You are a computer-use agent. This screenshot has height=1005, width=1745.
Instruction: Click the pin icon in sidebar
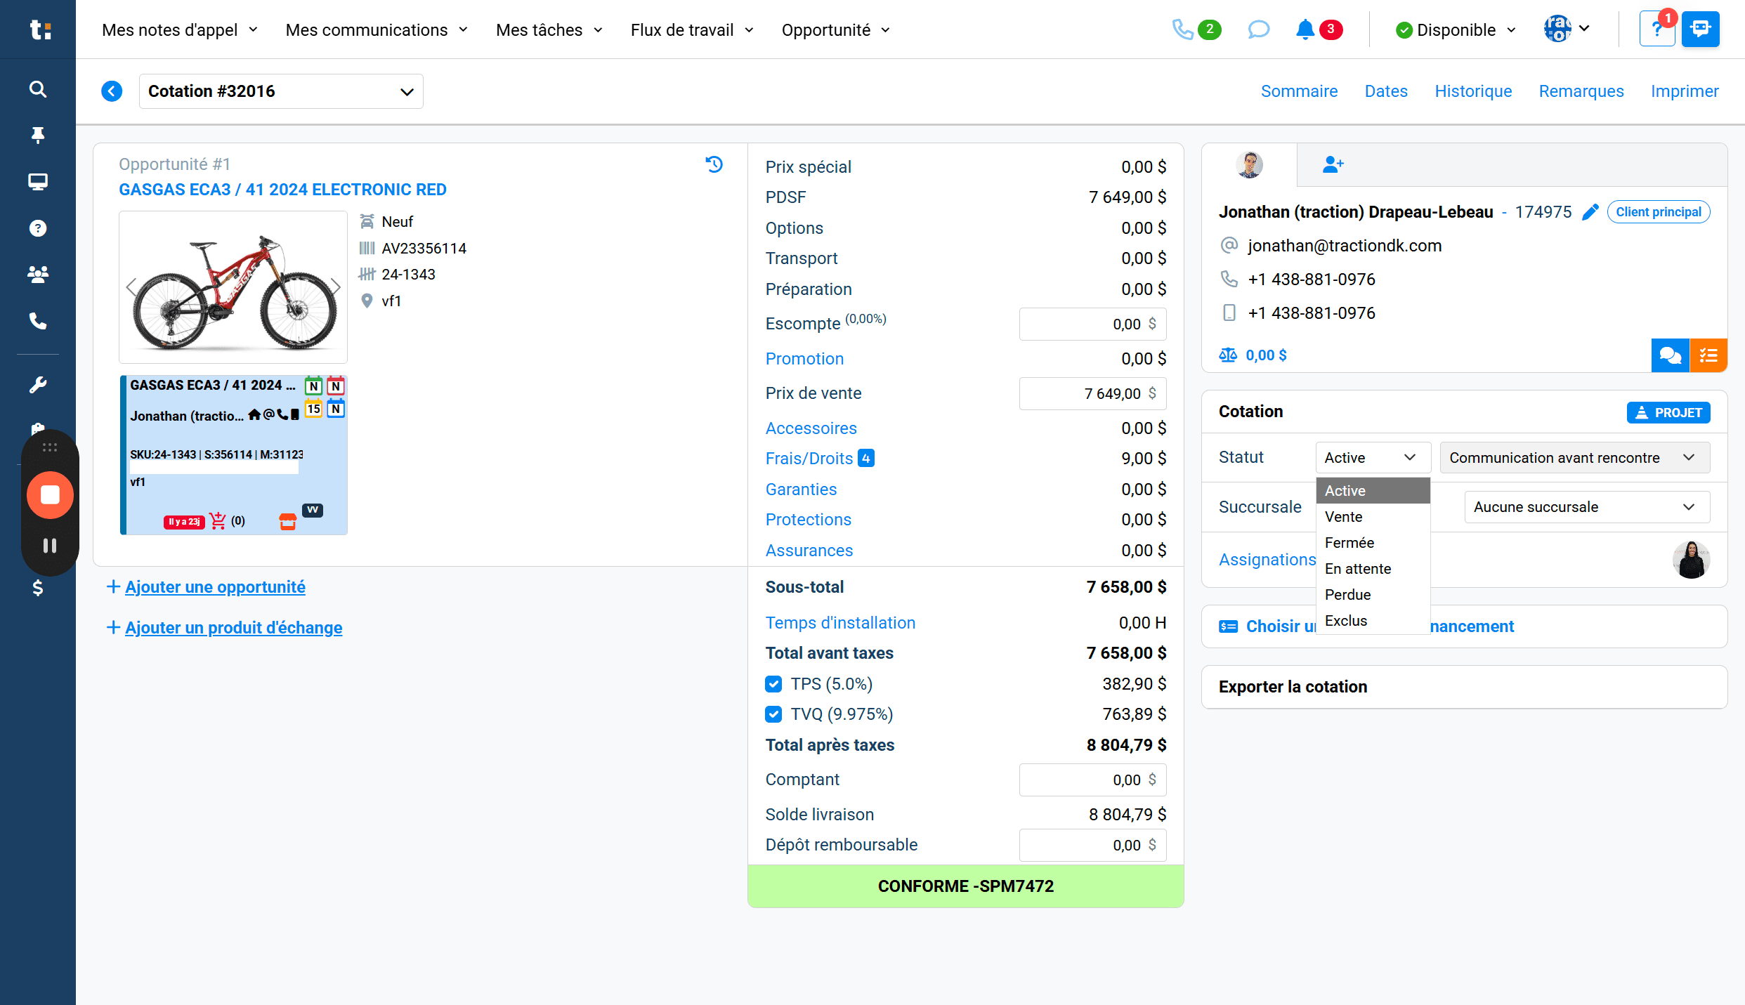38,135
